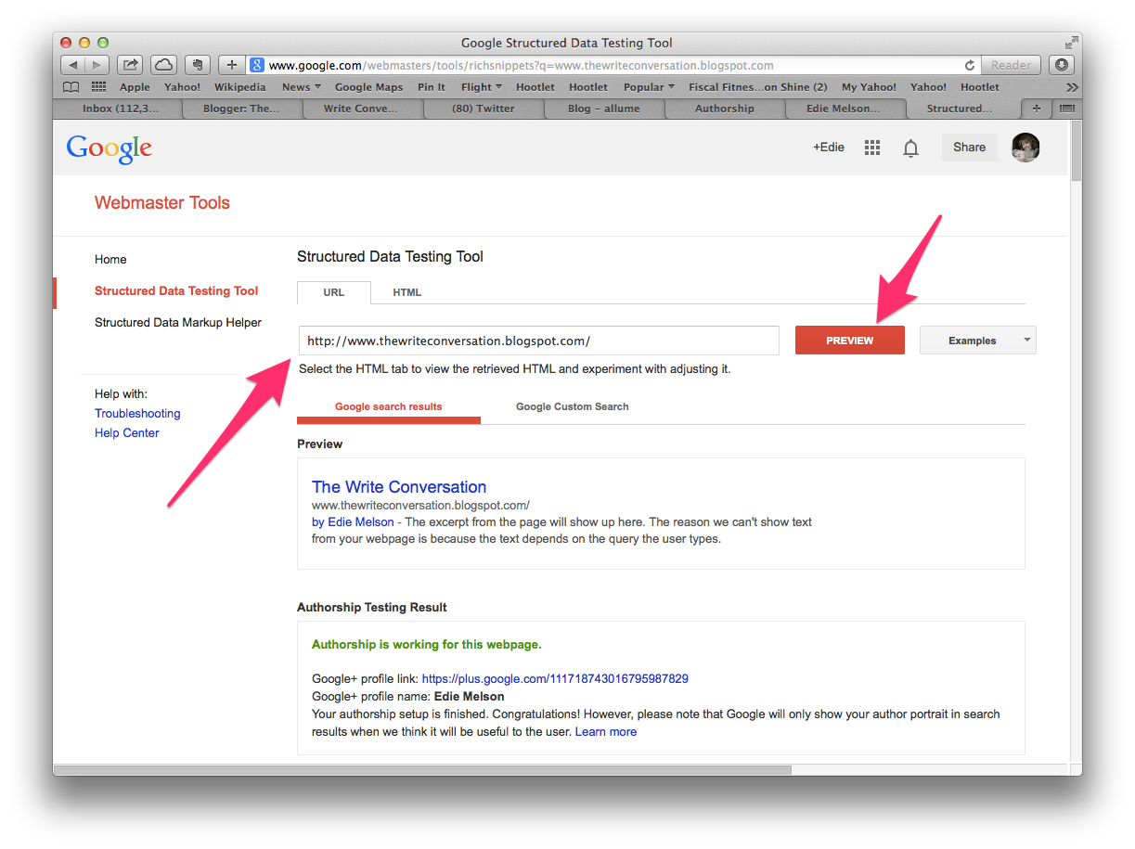
Task: Open Structured Data Markup Helper link
Action: coord(178,322)
